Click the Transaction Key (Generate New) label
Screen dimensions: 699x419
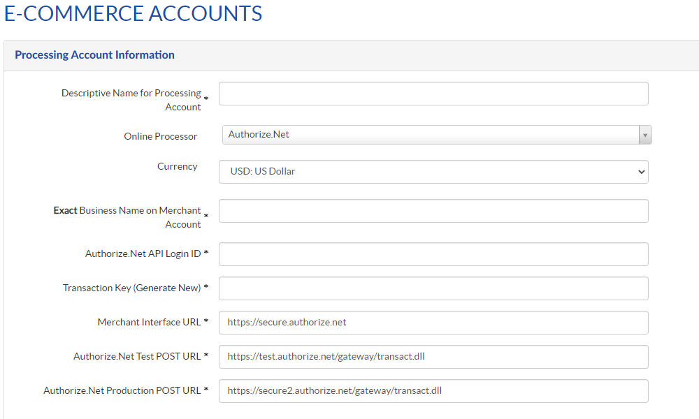132,288
